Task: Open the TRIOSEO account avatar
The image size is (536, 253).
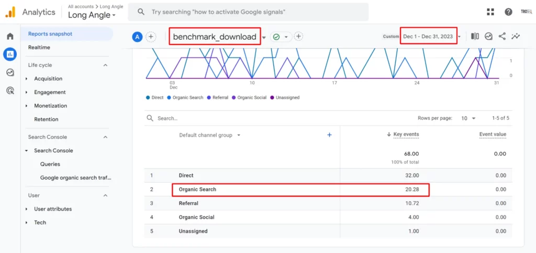Action: pyautogui.click(x=526, y=12)
